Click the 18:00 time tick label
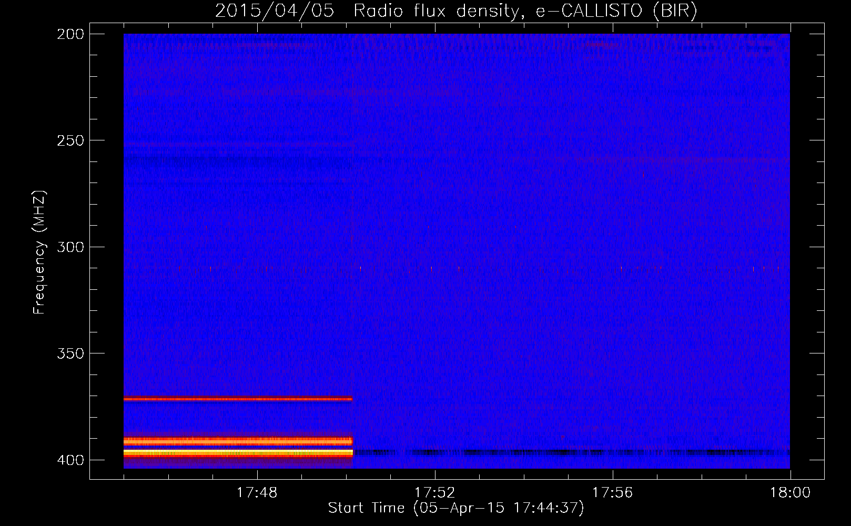 pos(790,493)
